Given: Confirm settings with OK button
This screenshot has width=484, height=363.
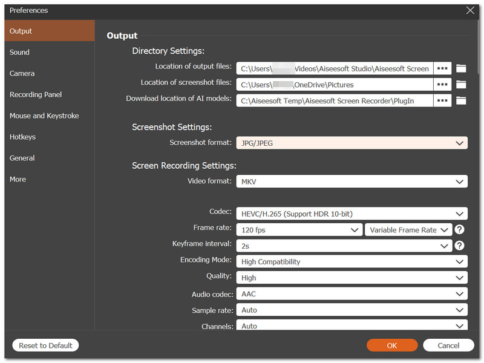Looking at the screenshot, I should point(392,345).
